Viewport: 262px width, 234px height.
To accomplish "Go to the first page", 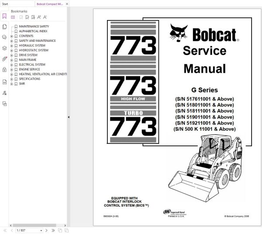I will 5,231.
